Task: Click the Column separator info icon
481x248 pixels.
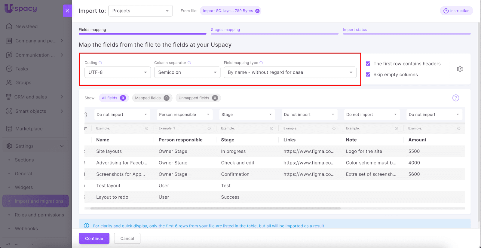Action: click(189, 63)
